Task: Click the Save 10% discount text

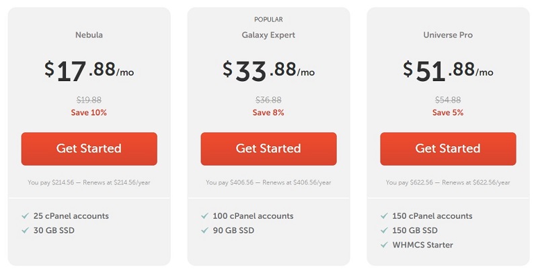Action: click(x=89, y=113)
